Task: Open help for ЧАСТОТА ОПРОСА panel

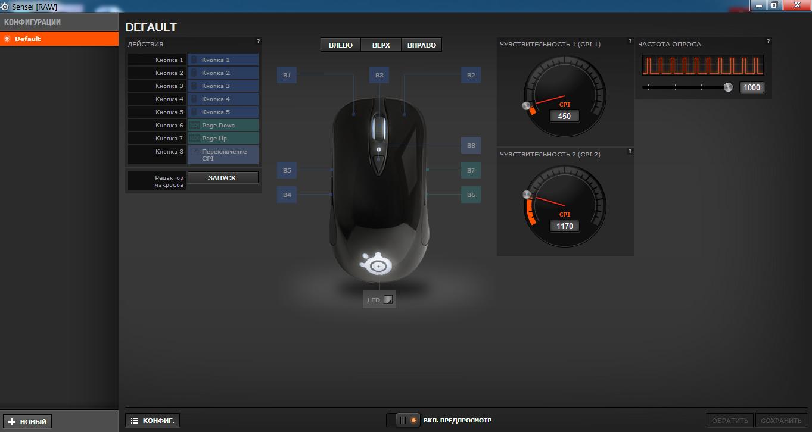Action: (769, 41)
